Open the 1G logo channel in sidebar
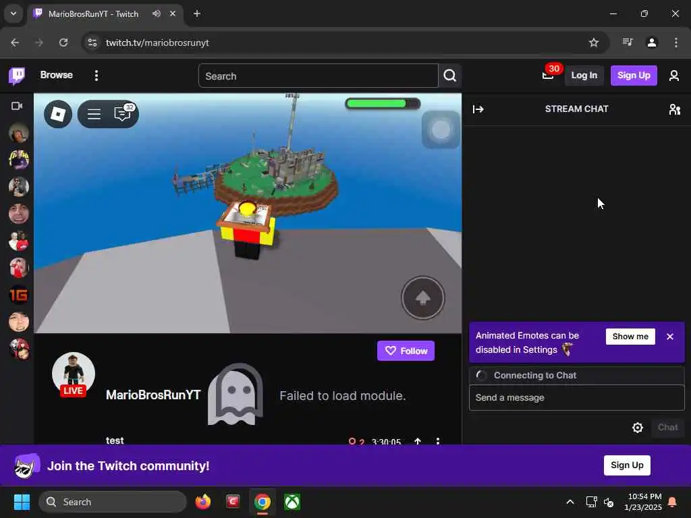The height and width of the screenshot is (518, 691). tap(18, 295)
